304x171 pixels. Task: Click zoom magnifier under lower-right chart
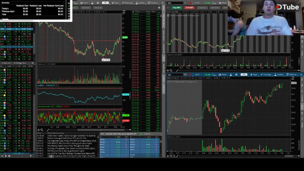(x=171, y=156)
